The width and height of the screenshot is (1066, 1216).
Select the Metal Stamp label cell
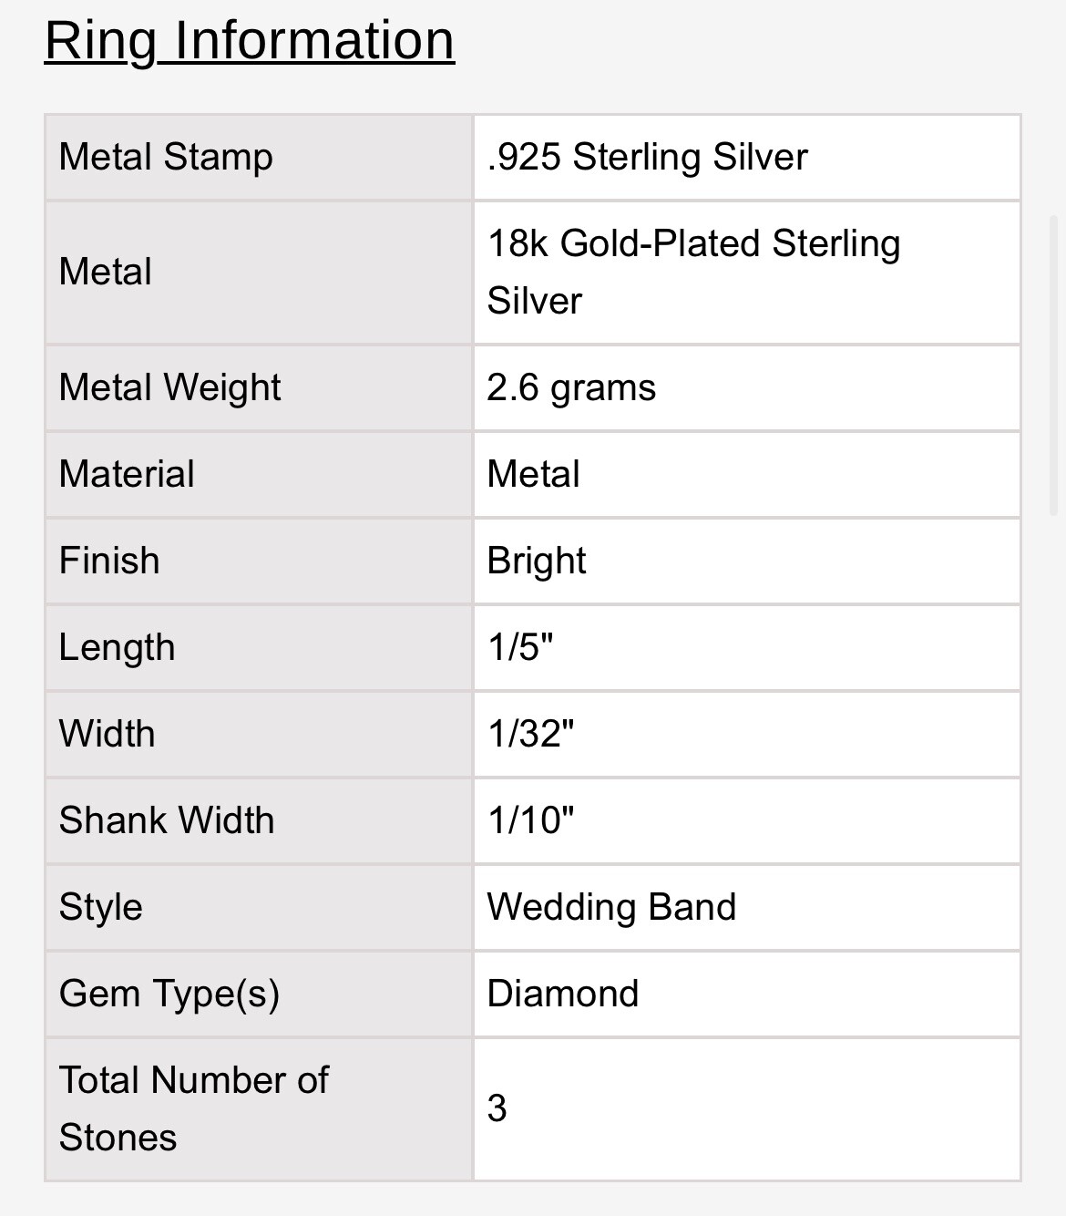259,157
